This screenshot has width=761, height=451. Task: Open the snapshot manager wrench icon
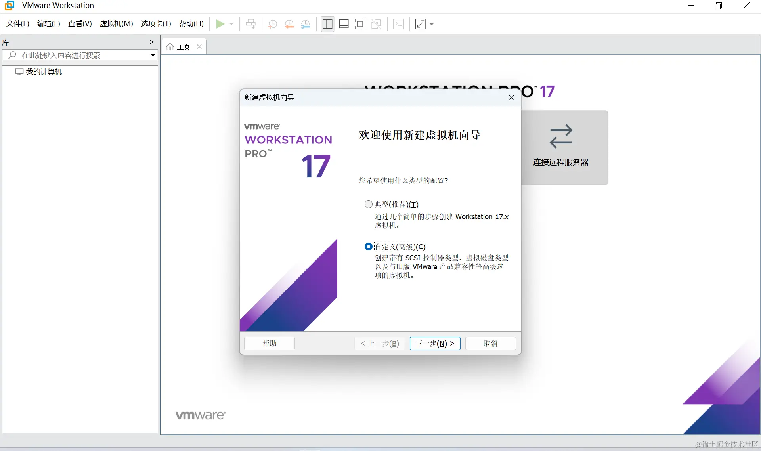click(x=305, y=24)
